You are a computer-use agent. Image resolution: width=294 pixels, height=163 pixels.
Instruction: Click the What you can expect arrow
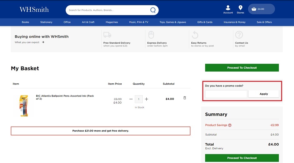(43, 42)
